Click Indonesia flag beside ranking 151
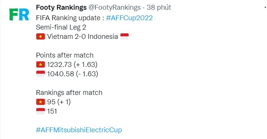The height and width of the screenshot is (139, 267). tap(40, 111)
